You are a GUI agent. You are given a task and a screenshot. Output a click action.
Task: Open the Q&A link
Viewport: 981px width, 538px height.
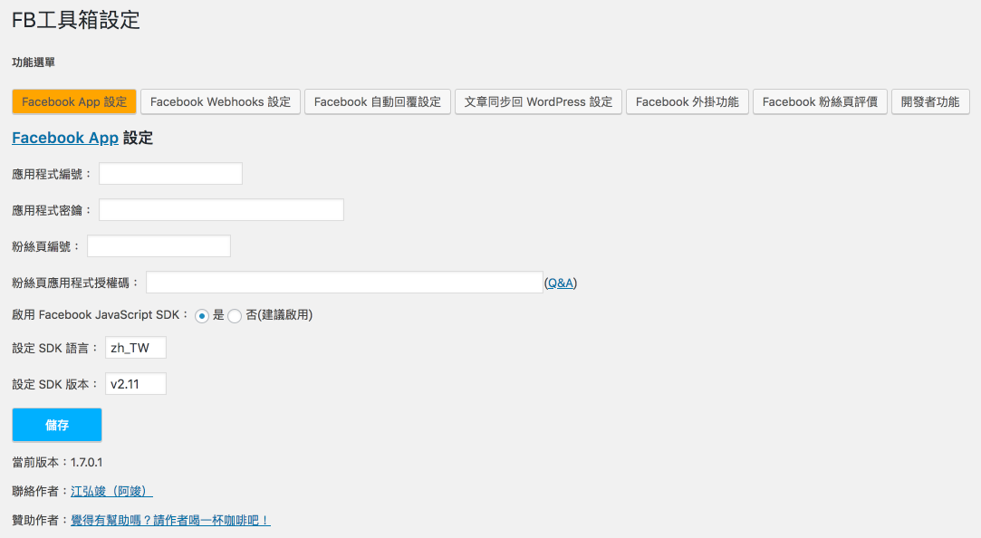pos(561,283)
